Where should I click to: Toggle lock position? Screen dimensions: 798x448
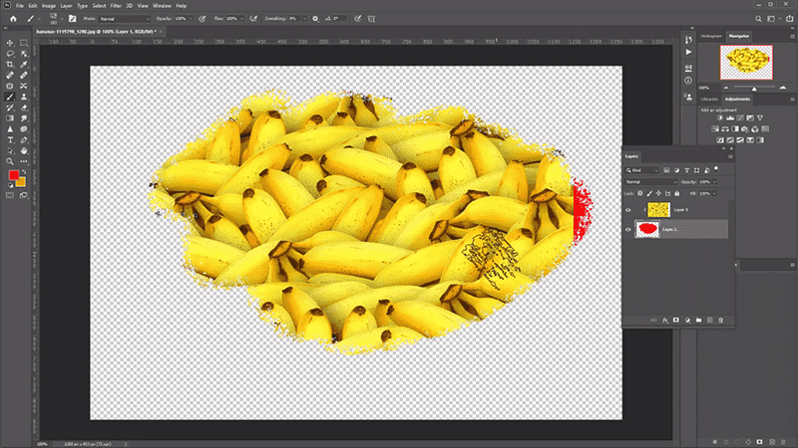[658, 193]
